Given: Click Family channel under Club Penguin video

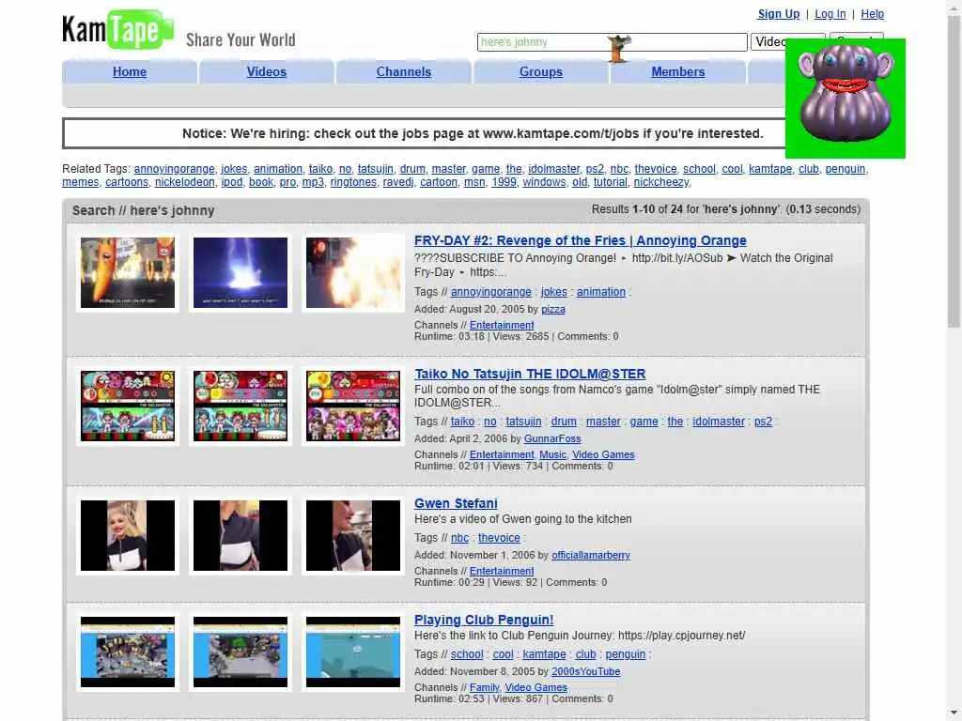Looking at the screenshot, I should [485, 688].
